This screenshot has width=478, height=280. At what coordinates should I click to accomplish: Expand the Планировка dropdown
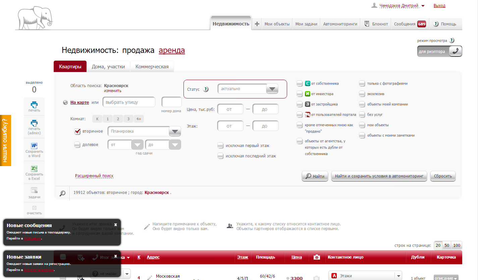tap(175, 132)
